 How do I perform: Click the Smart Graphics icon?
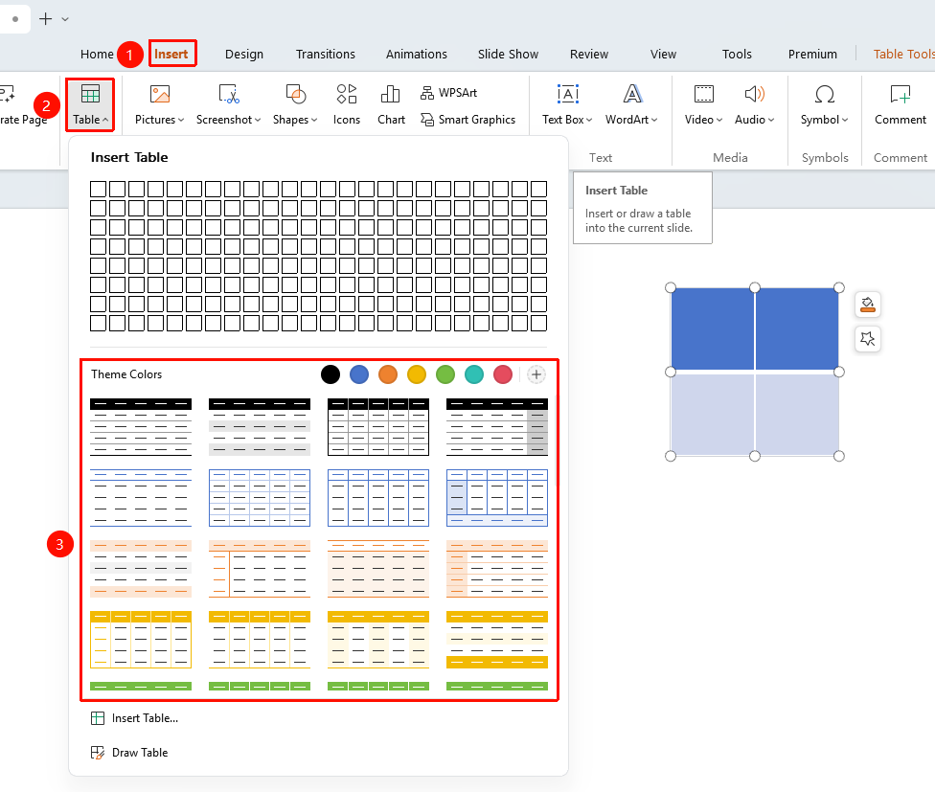pos(468,120)
